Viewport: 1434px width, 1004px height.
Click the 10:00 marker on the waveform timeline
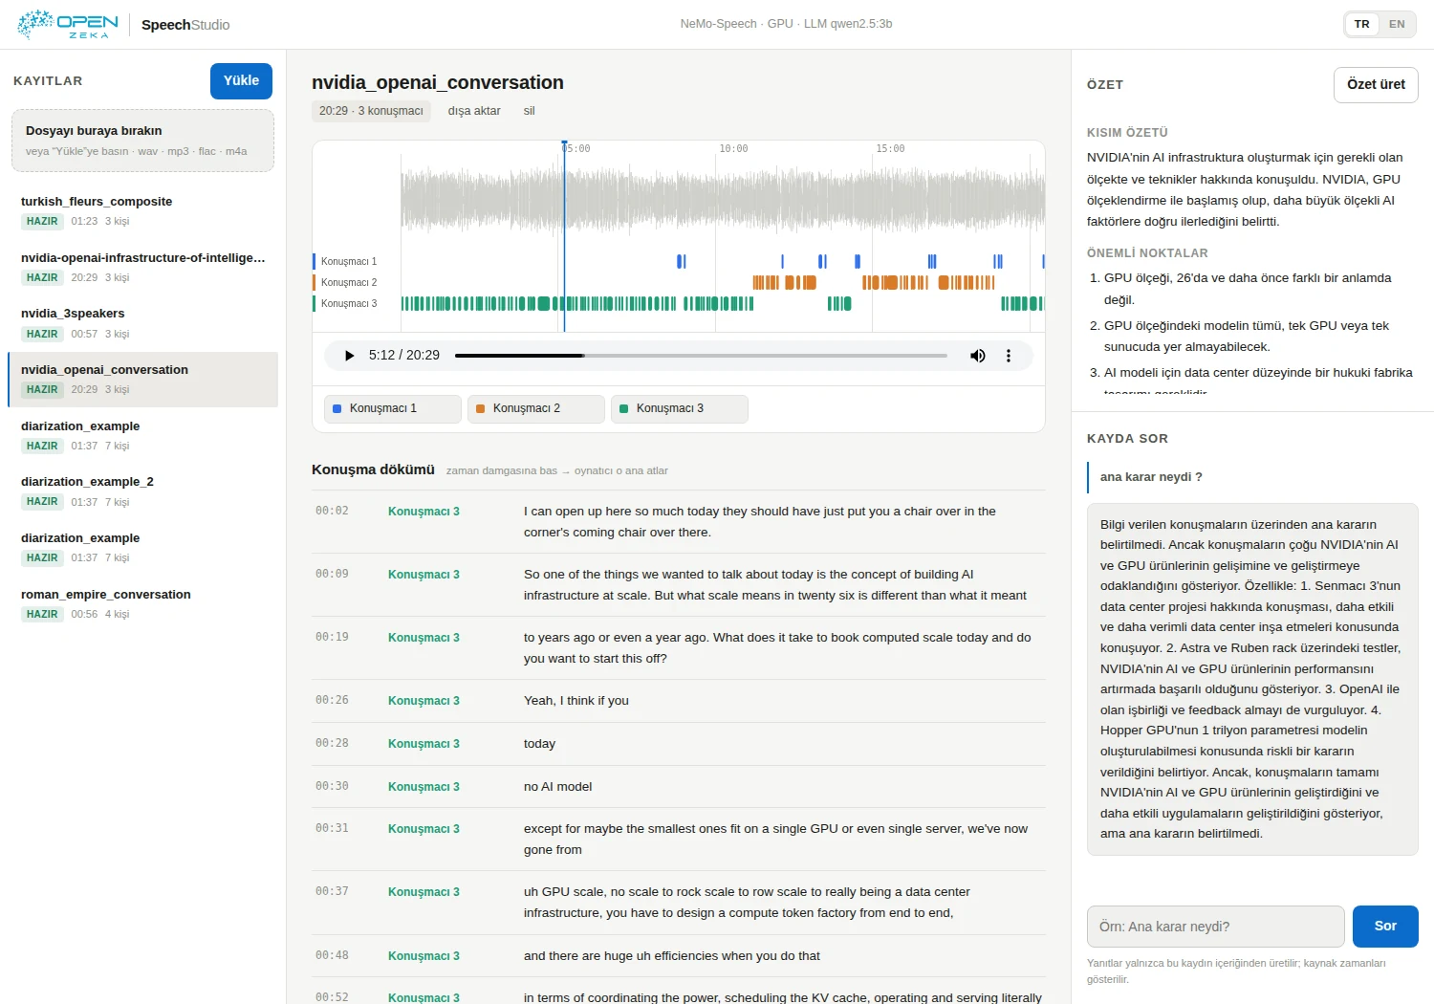(733, 149)
